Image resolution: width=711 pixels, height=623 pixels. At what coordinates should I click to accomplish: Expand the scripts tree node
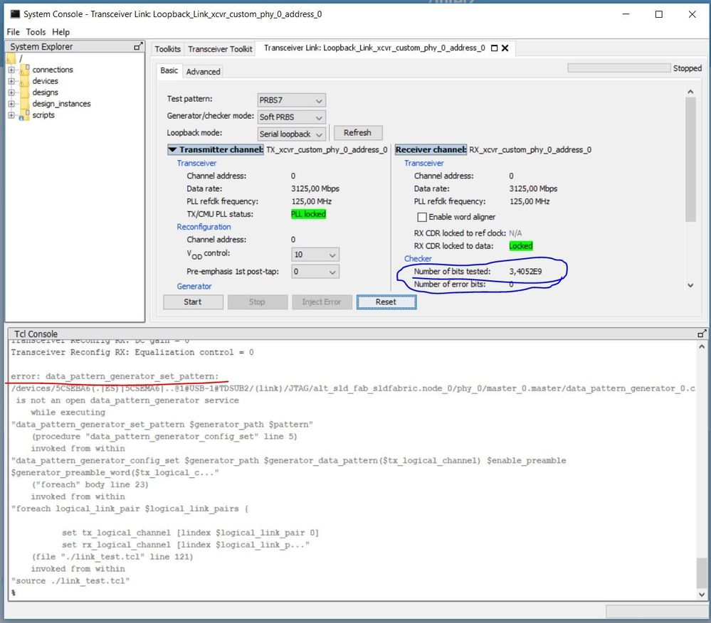[11, 115]
